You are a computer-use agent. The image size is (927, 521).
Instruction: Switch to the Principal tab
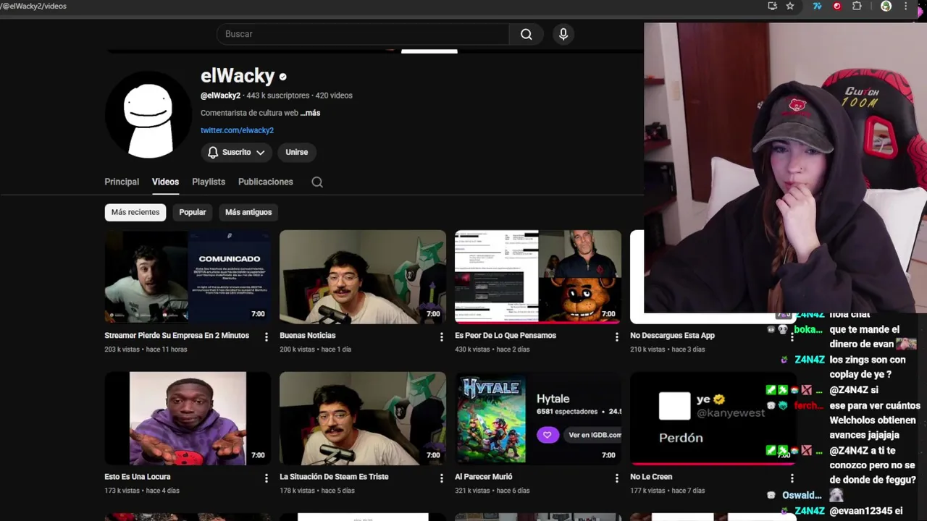tap(122, 182)
